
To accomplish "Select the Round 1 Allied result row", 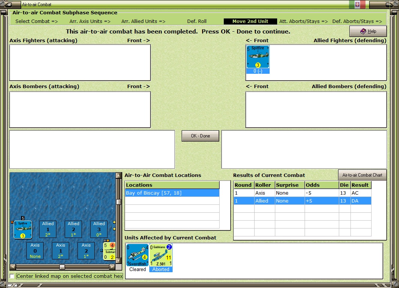I will (x=302, y=201).
